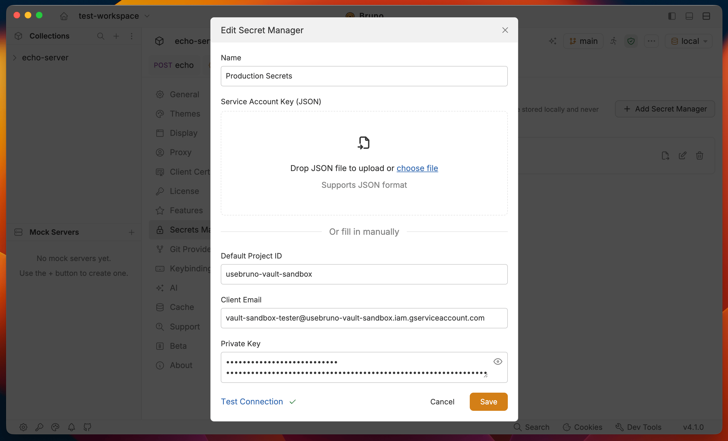Viewport: 728px width, 441px height.
Task: Toggle the left sidebar layout icon
Action: (x=672, y=16)
